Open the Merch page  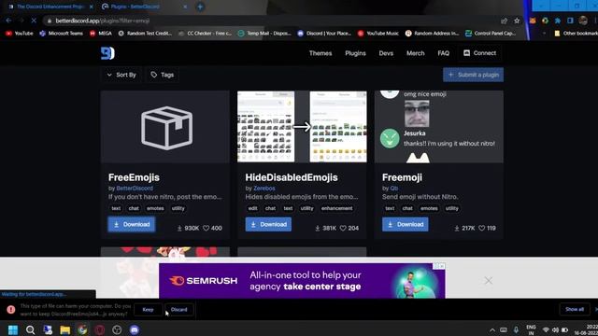coord(415,53)
